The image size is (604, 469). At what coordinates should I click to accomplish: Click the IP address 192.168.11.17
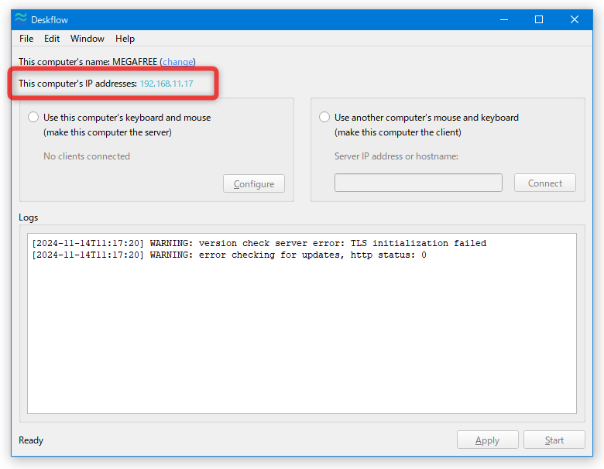[x=166, y=84]
